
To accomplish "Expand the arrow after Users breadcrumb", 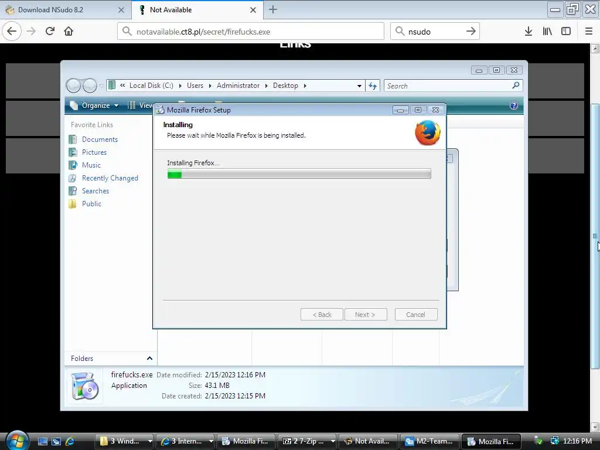I will (x=210, y=86).
